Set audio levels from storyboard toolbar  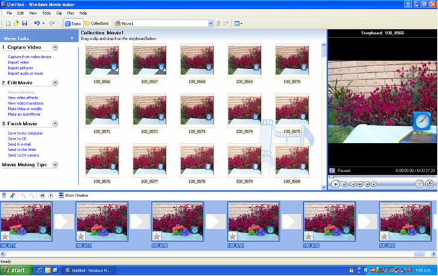(4, 196)
